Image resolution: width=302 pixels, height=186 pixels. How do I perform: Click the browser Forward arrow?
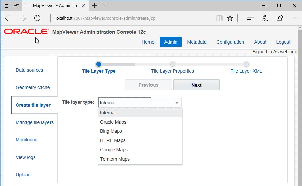pos(23,18)
